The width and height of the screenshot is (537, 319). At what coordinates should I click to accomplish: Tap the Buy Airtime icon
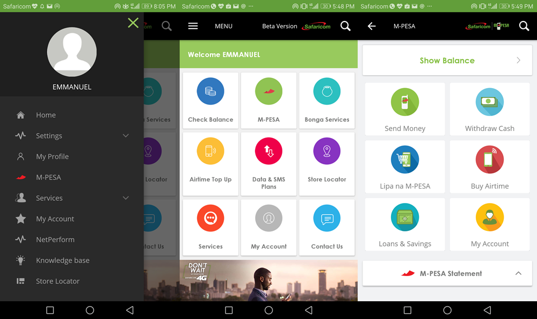click(489, 160)
